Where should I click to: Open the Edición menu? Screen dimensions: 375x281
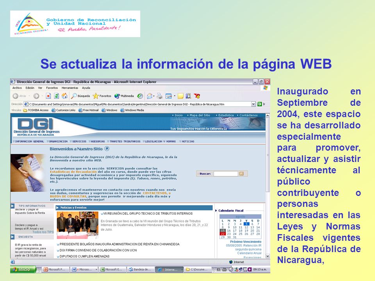tap(30, 88)
